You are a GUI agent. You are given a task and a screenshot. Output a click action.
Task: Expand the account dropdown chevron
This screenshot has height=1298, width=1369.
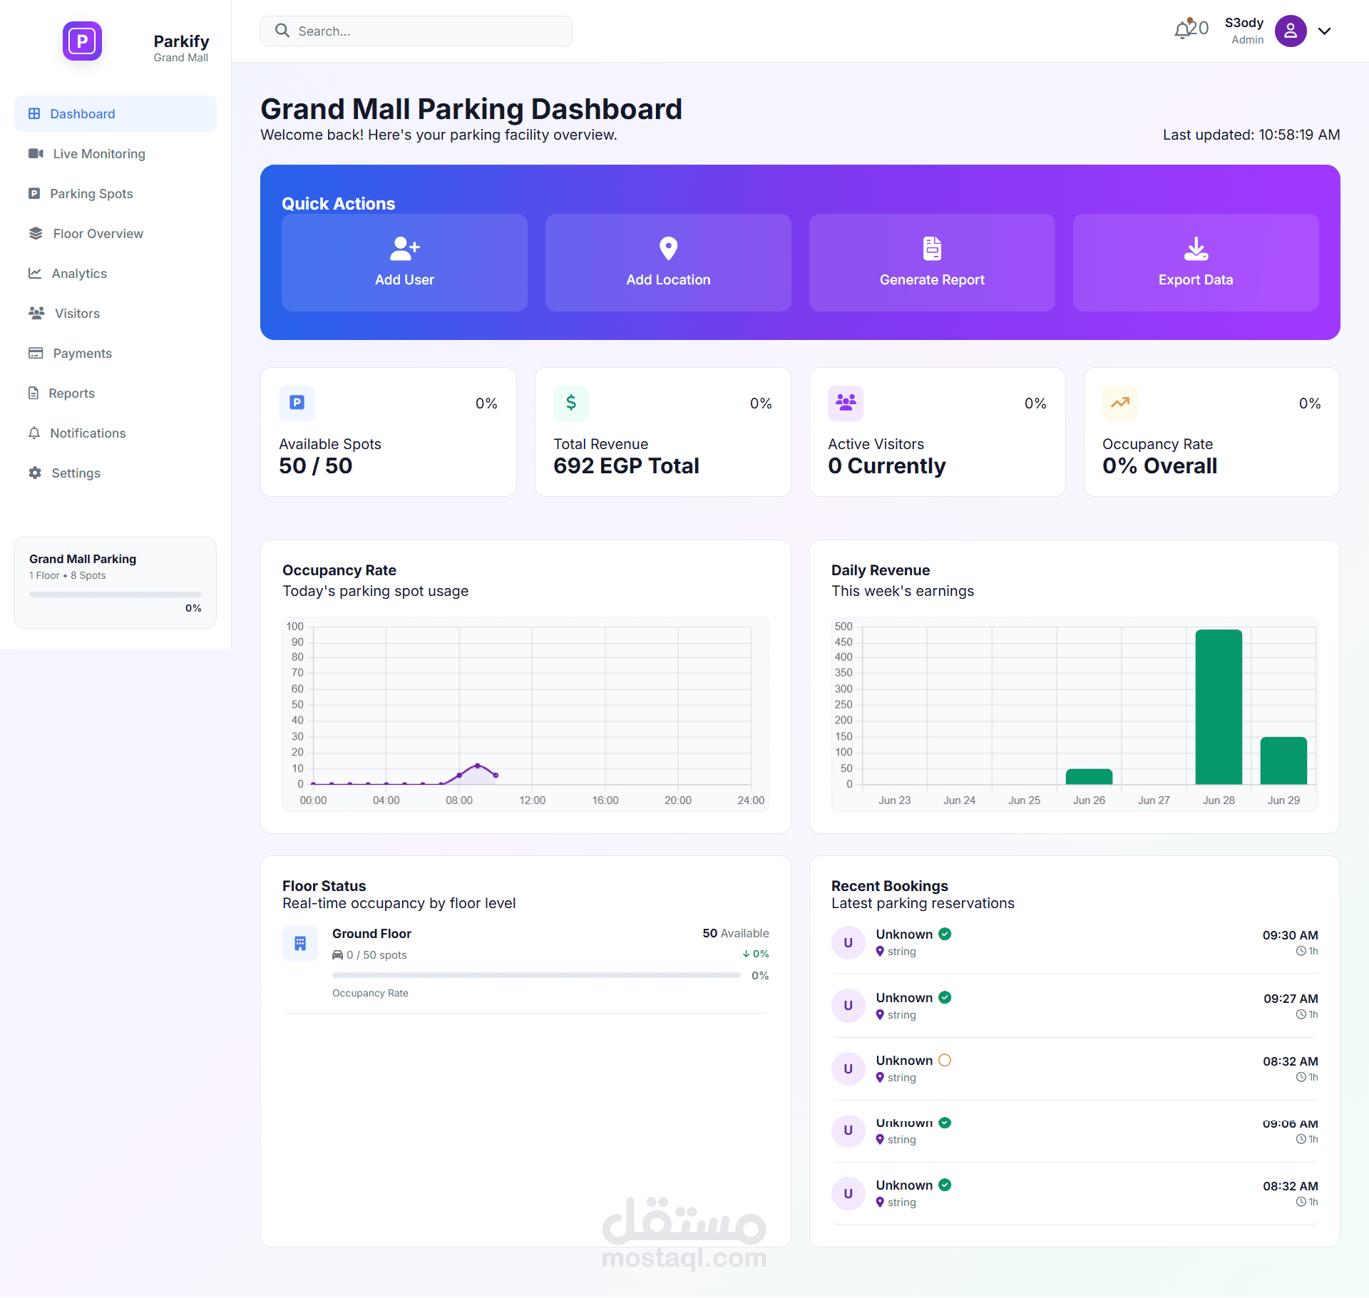point(1324,31)
